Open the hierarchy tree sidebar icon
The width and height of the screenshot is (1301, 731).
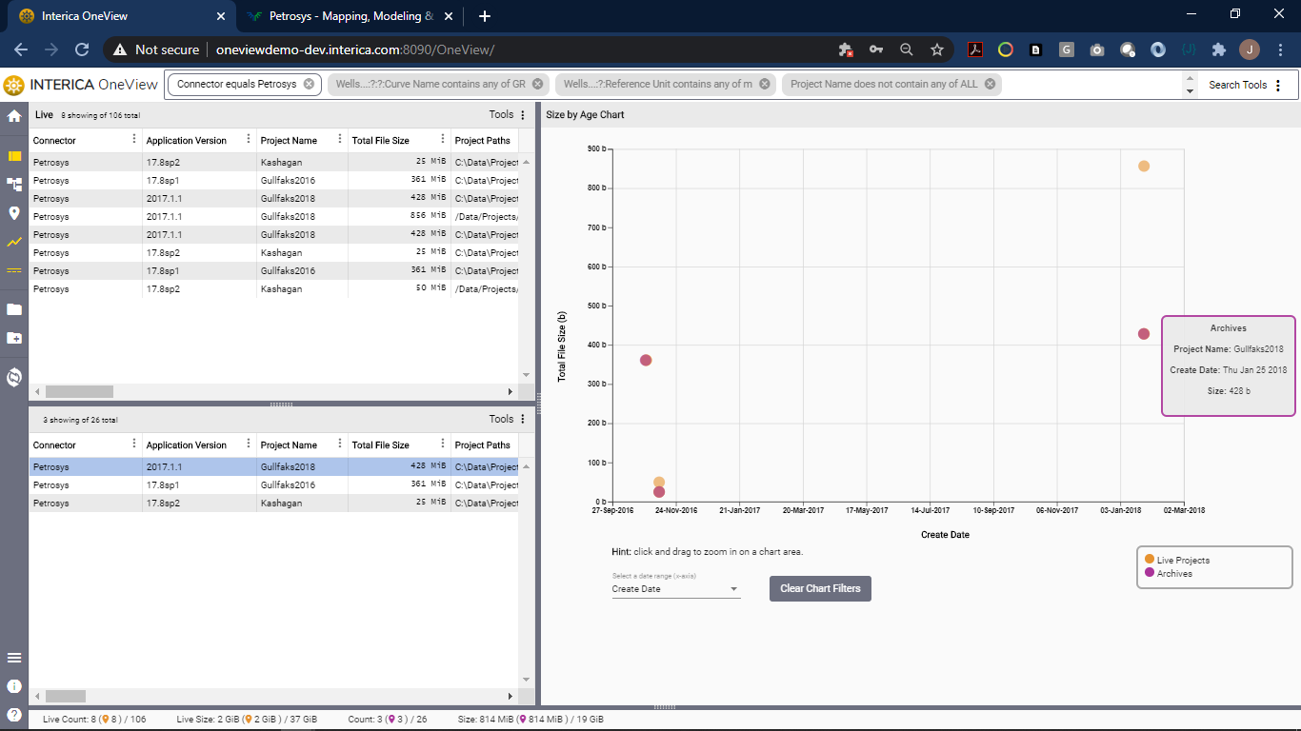(x=14, y=184)
